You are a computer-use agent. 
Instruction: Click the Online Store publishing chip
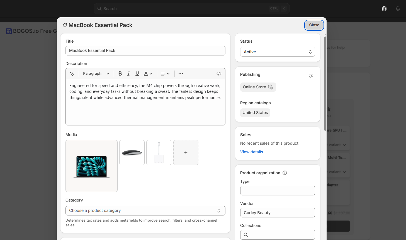tap(258, 87)
